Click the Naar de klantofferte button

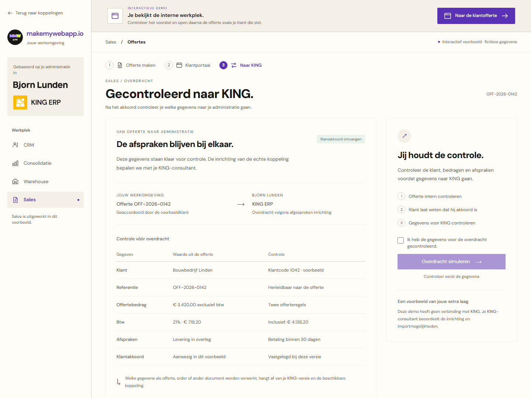[476, 16]
